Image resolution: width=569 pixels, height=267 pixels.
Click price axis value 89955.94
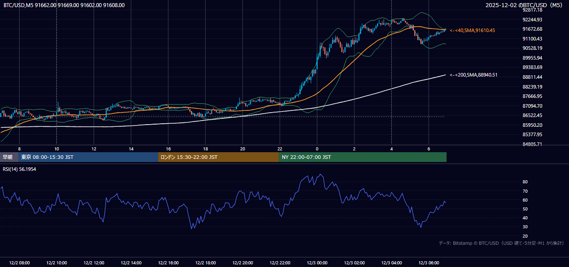(532, 58)
